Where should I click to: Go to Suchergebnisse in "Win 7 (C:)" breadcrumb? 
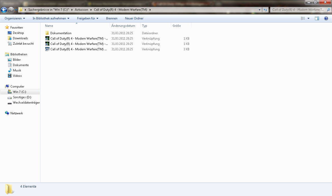coord(49,10)
